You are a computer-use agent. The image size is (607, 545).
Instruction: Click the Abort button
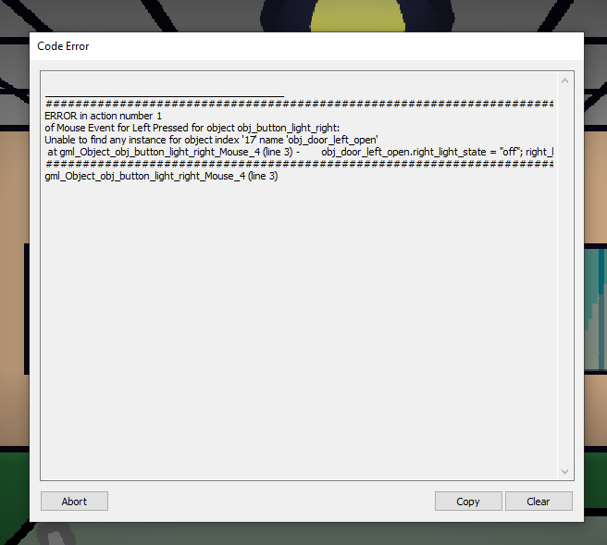pos(74,502)
